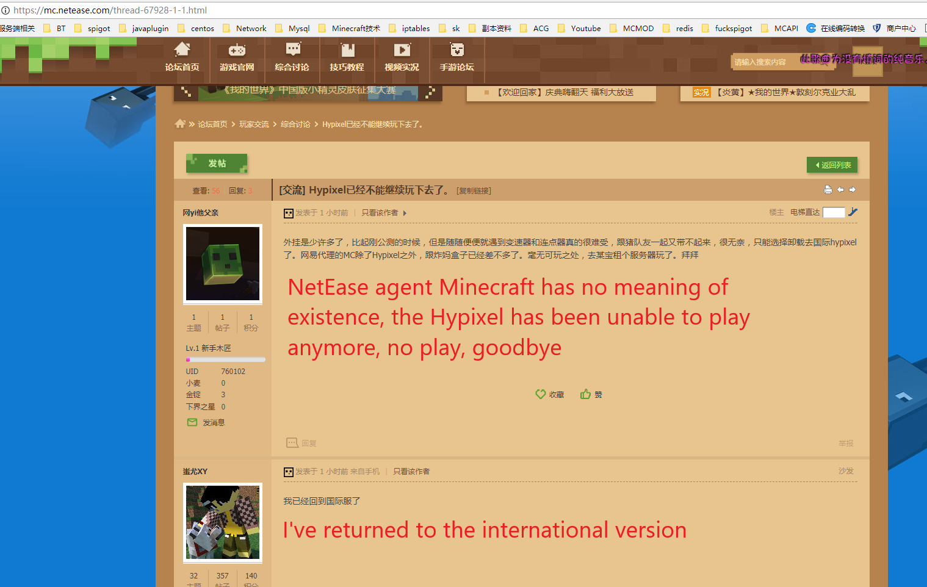
Task: Open the BT bookmark folder
Action: (54, 28)
